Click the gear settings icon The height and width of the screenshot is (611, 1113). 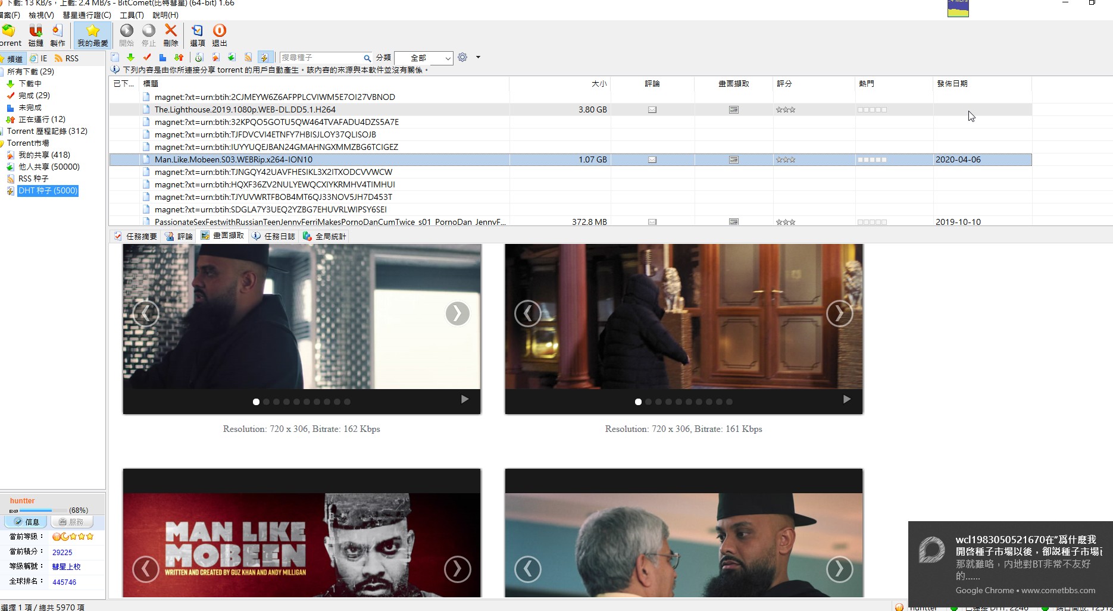[x=462, y=57]
